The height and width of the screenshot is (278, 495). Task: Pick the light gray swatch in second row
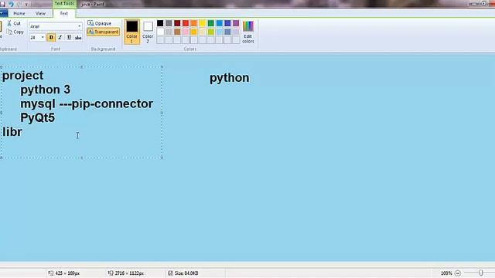169,32
